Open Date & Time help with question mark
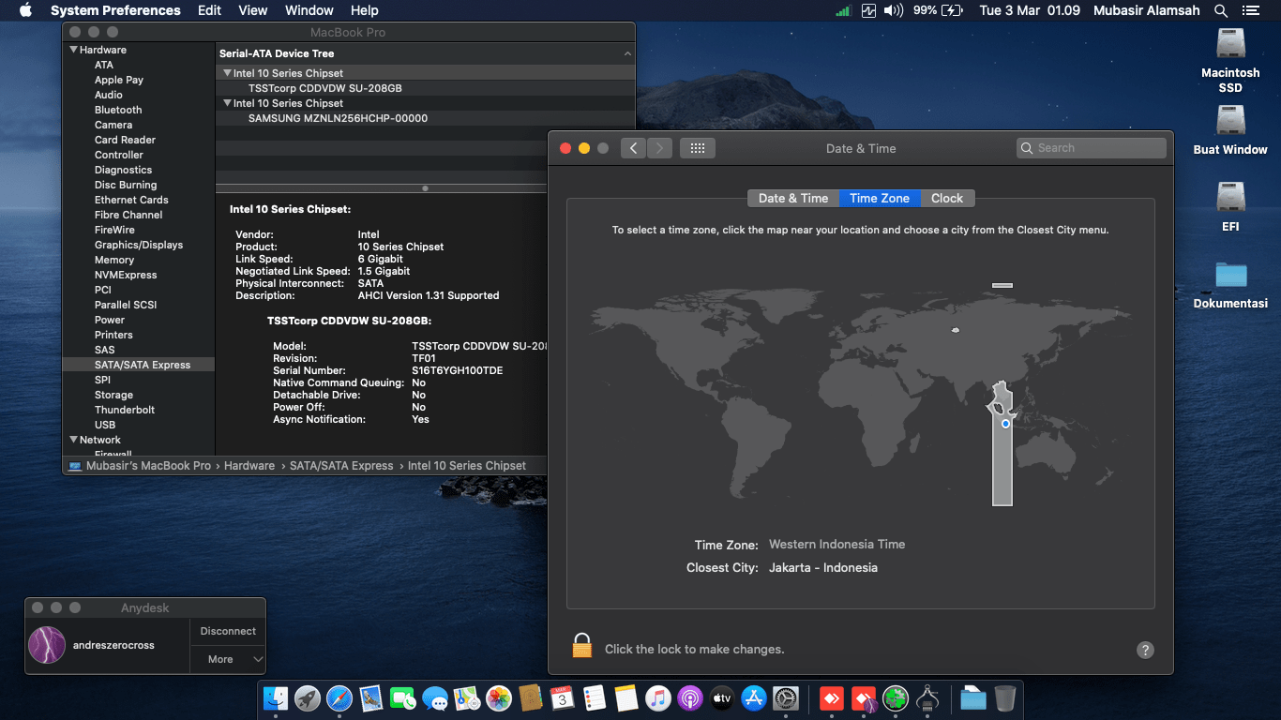This screenshot has width=1281, height=720. (1145, 650)
